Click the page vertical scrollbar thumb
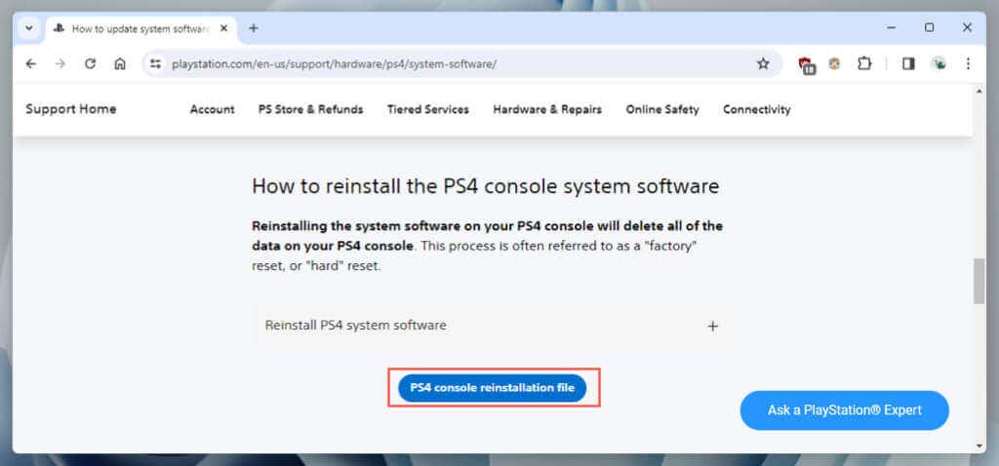The height and width of the screenshot is (466, 999). (979, 281)
